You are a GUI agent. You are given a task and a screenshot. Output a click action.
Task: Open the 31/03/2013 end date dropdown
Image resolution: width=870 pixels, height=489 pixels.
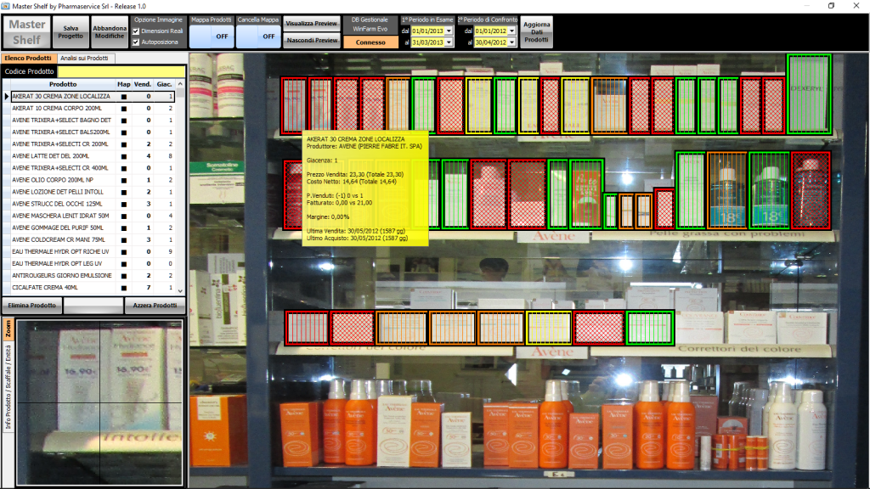(449, 42)
